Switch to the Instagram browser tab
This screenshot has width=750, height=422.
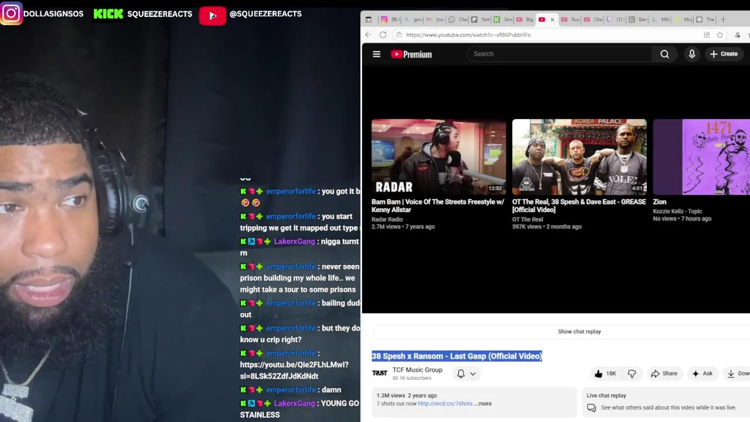point(390,19)
